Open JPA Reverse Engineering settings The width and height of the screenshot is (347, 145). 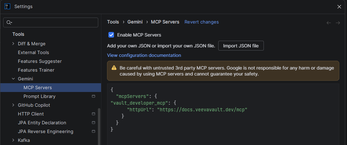point(46,131)
